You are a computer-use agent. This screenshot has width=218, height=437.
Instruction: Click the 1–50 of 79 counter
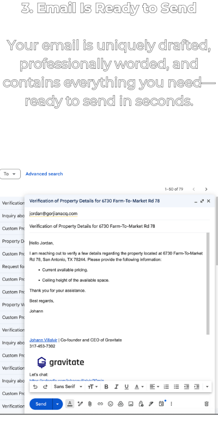174,189
